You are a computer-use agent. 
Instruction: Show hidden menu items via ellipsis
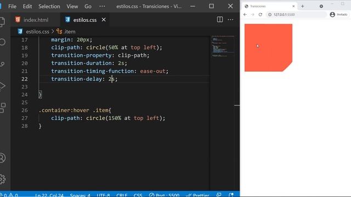[102, 6]
